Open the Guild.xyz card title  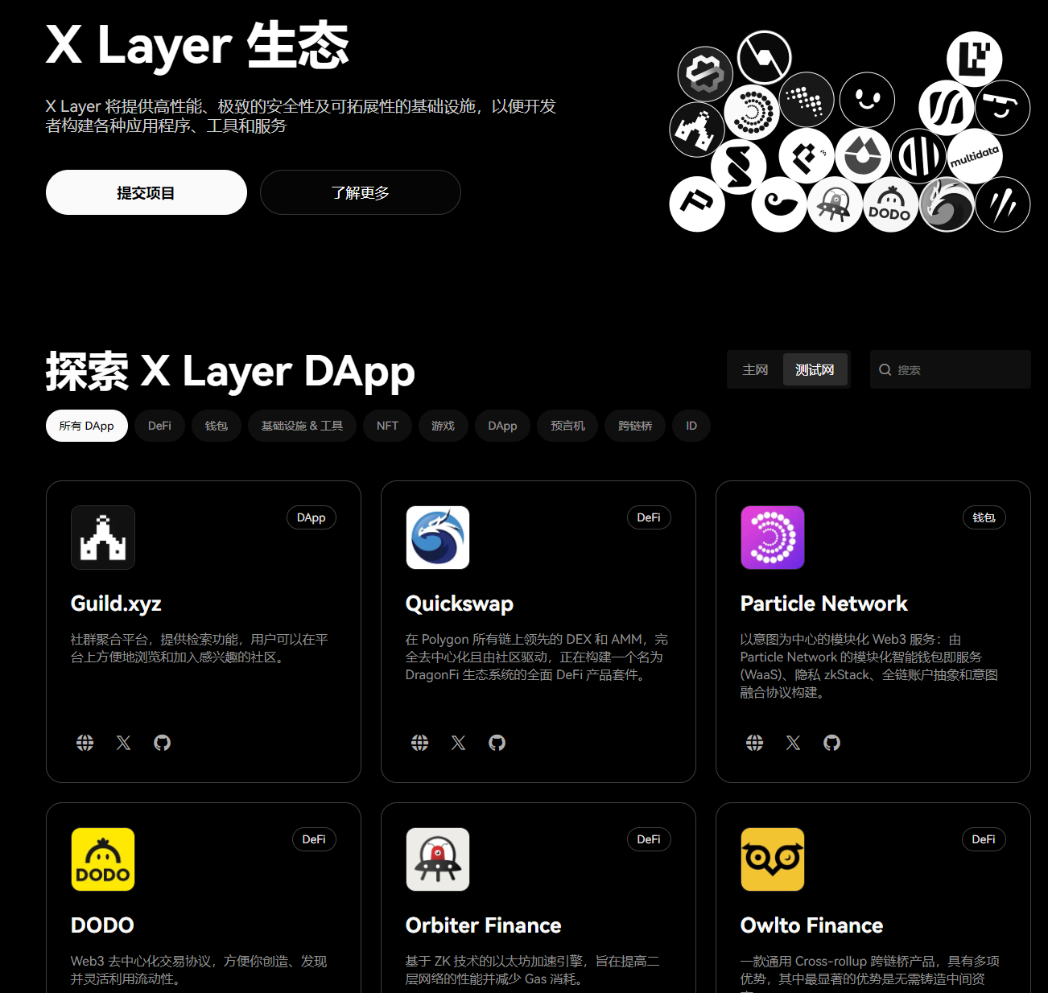point(116,604)
